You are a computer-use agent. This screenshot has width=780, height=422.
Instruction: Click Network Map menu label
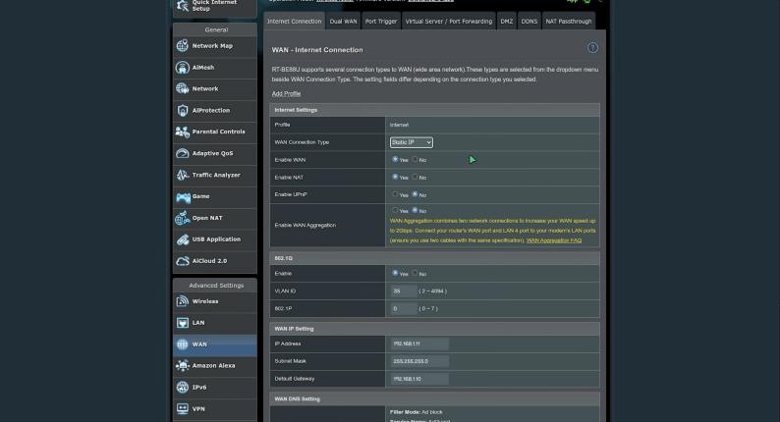(x=212, y=46)
